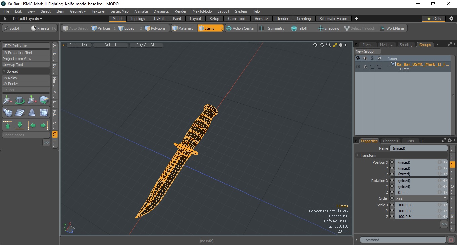Switch to the Channels tab
This screenshot has width=457, height=245.
[x=390, y=141]
